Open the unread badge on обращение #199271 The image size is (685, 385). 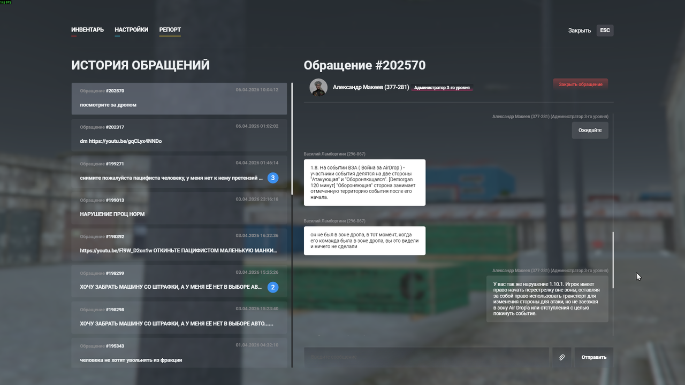pyautogui.click(x=272, y=177)
